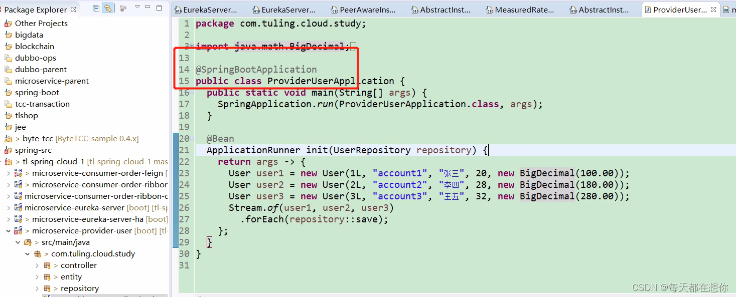
Task: Click the dubbo-parent project folder icon
Action: tap(8, 70)
